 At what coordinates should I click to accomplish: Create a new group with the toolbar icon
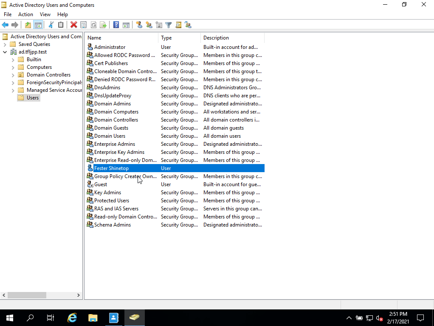[x=149, y=25]
